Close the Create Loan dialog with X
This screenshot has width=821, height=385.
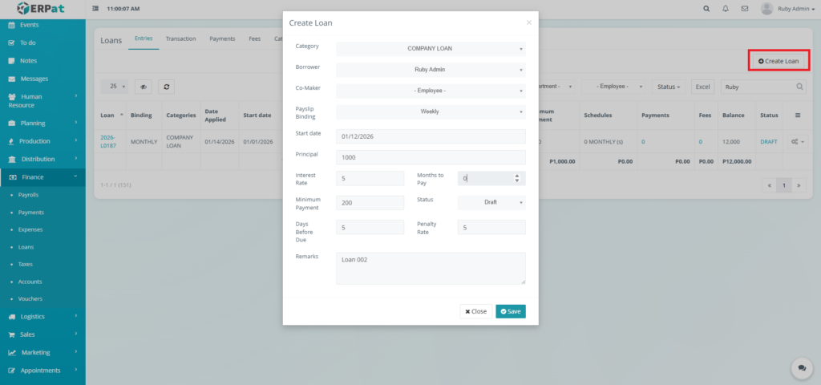pos(528,22)
